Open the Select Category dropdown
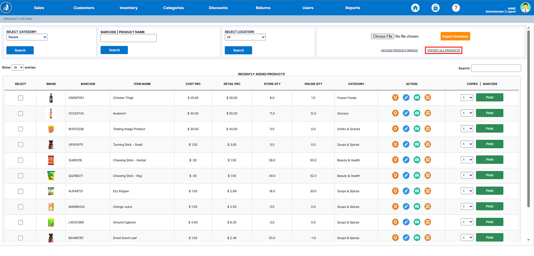The image size is (534, 256). pos(27,37)
